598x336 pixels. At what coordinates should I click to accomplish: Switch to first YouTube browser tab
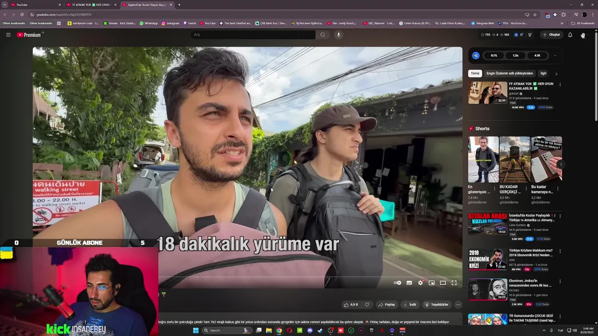coord(36,5)
